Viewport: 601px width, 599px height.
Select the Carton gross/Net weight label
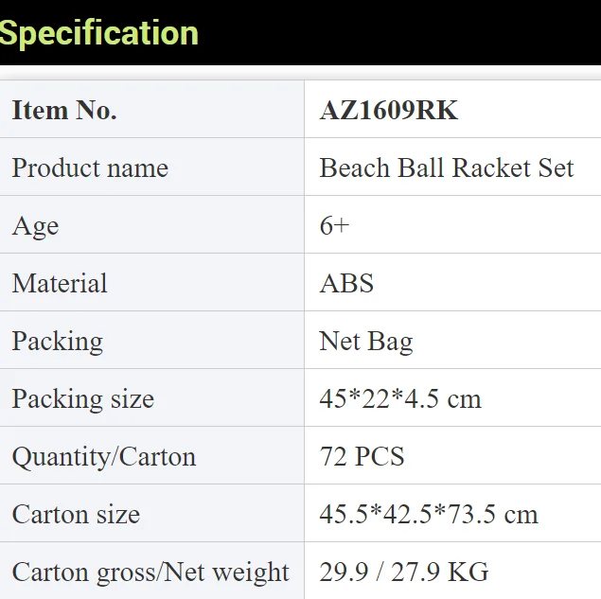tap(150, 573)
